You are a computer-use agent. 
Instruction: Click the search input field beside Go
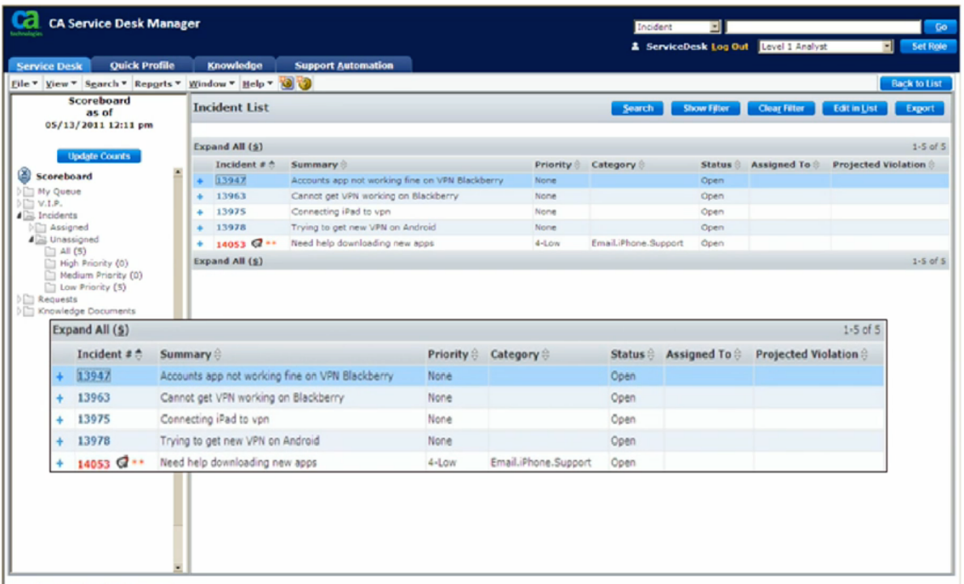point(821,26)
